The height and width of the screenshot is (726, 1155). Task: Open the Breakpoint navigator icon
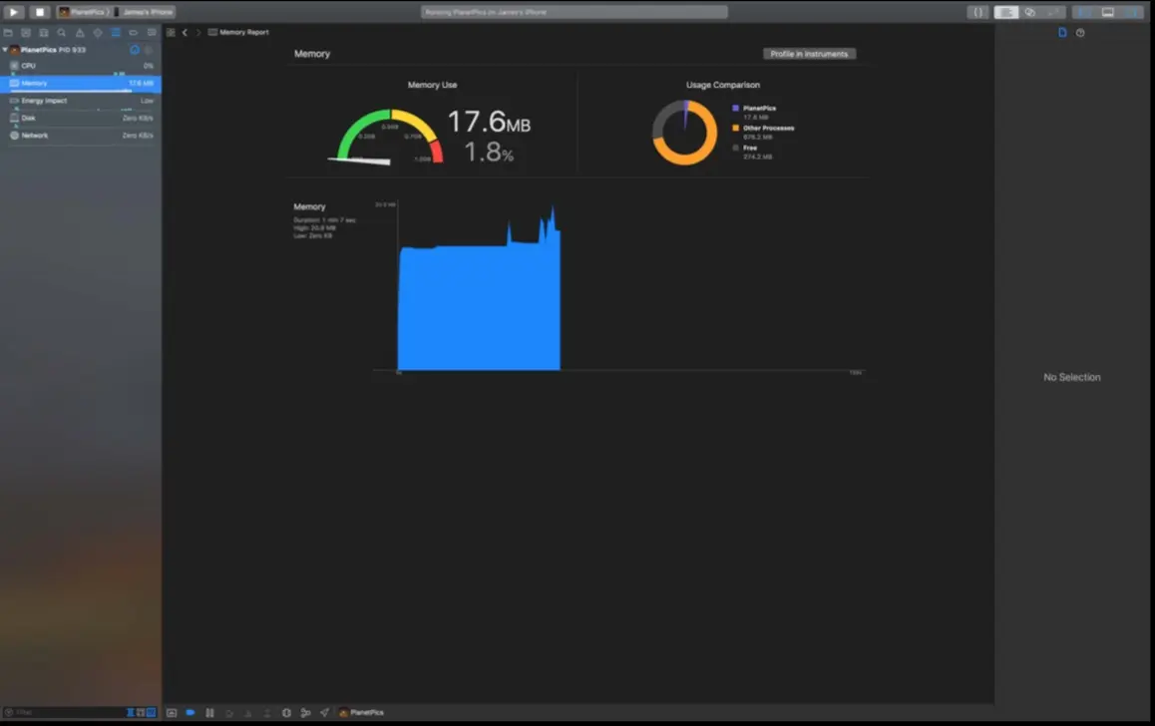tap(134, 32)
